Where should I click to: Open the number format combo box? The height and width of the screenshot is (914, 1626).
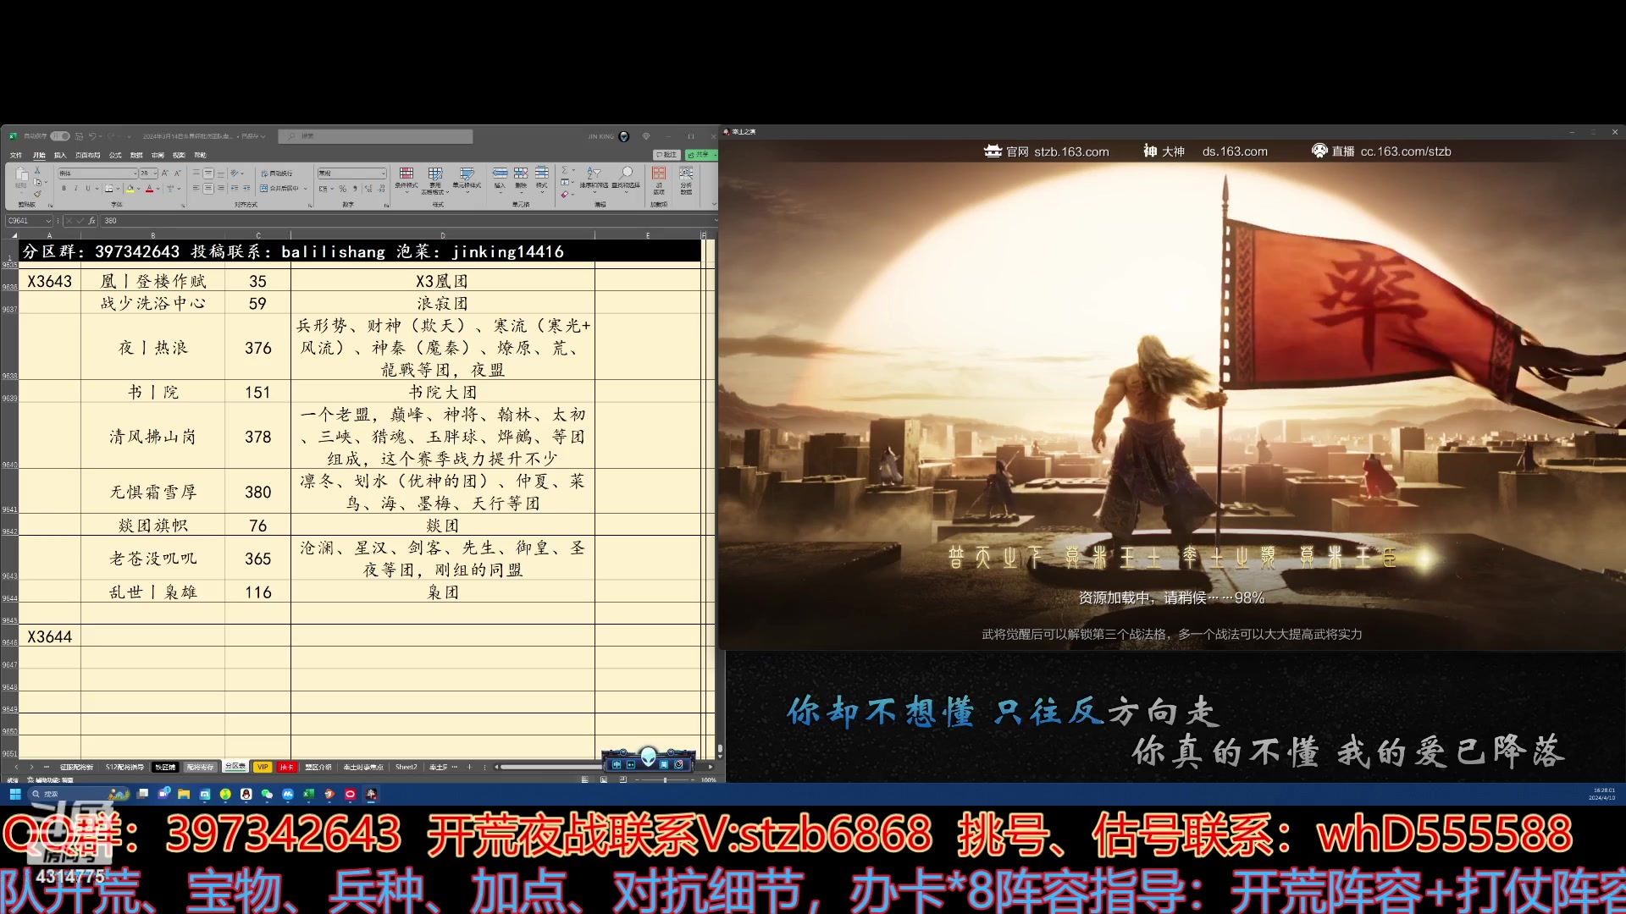tap(351, 173)
